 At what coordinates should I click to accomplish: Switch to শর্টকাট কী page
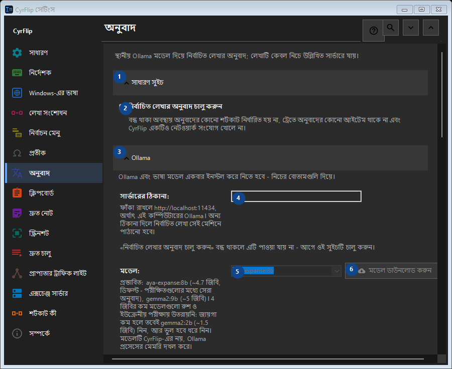[54, 313]
